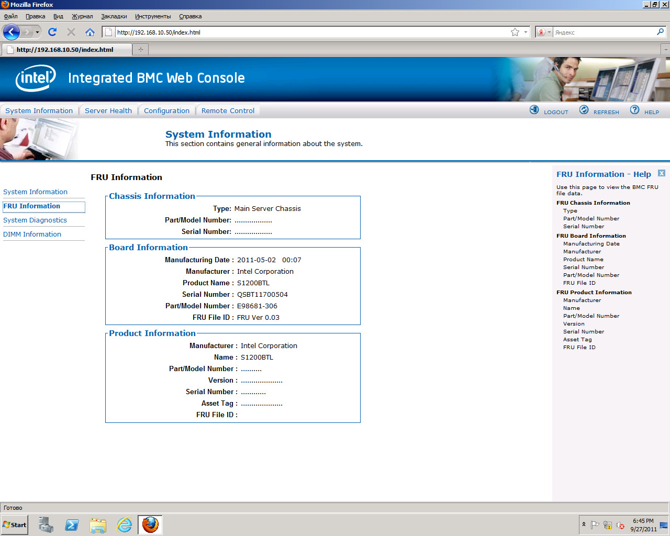
Task: Open Internet Explorer from the taskbar
Action: pos(124,524)
